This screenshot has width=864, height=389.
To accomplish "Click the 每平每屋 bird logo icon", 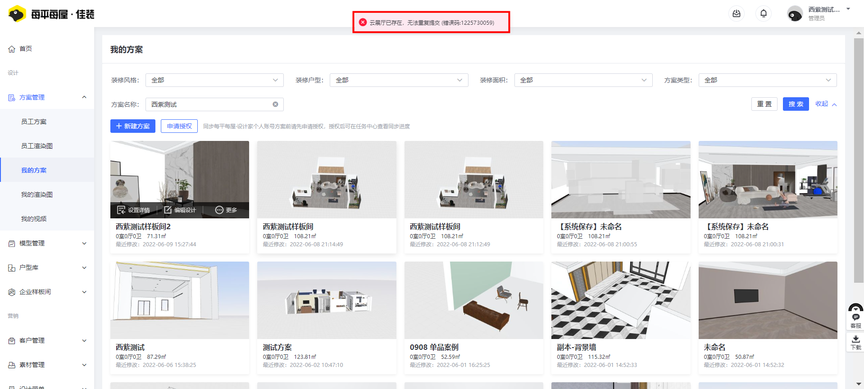I will (x=17, y=14).
